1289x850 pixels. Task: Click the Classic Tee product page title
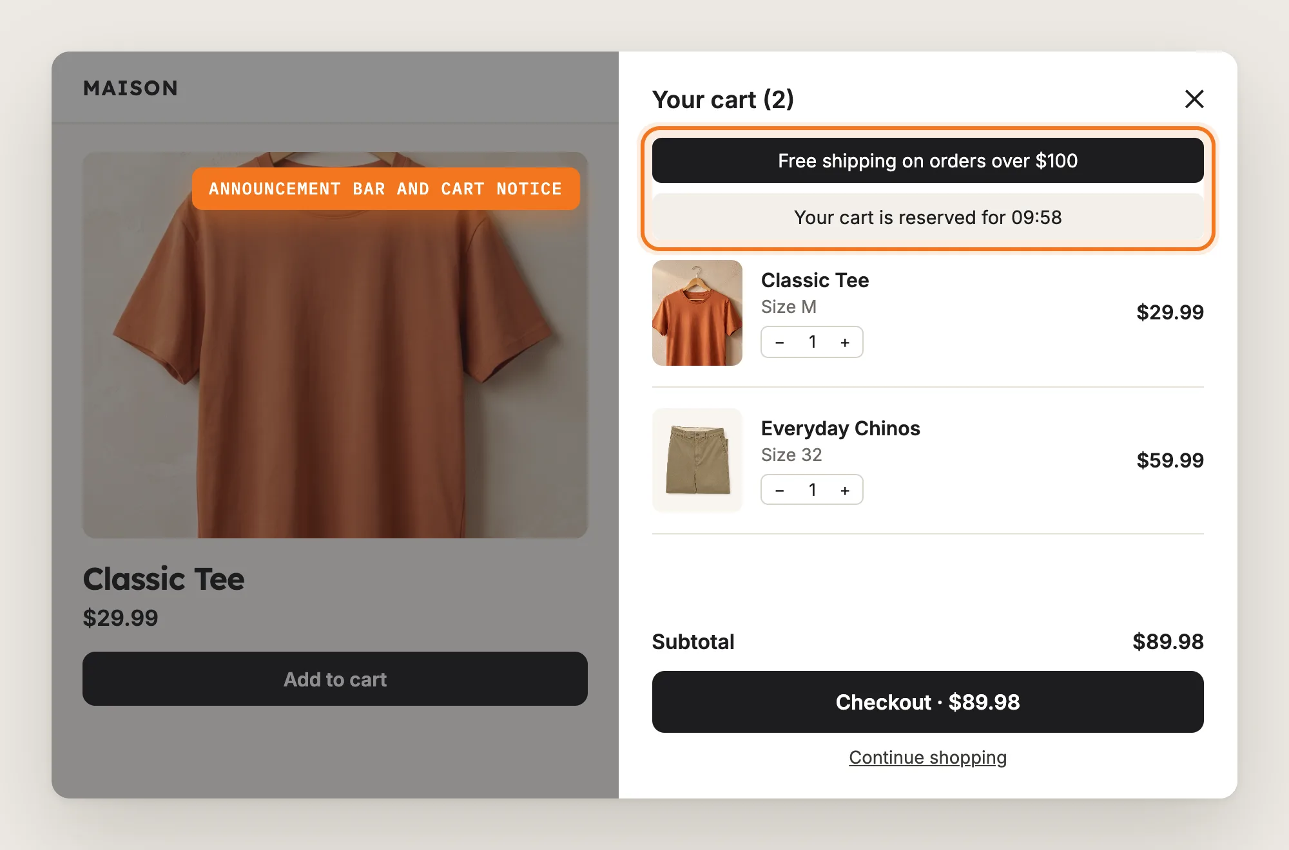(x=164, y=579)
